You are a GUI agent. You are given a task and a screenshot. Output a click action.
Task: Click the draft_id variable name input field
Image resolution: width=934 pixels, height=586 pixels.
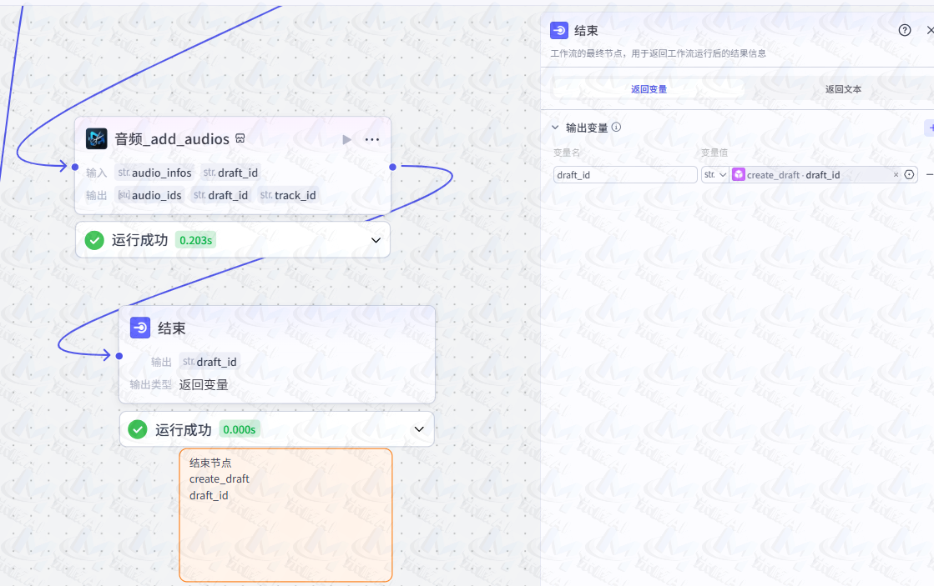624,174
